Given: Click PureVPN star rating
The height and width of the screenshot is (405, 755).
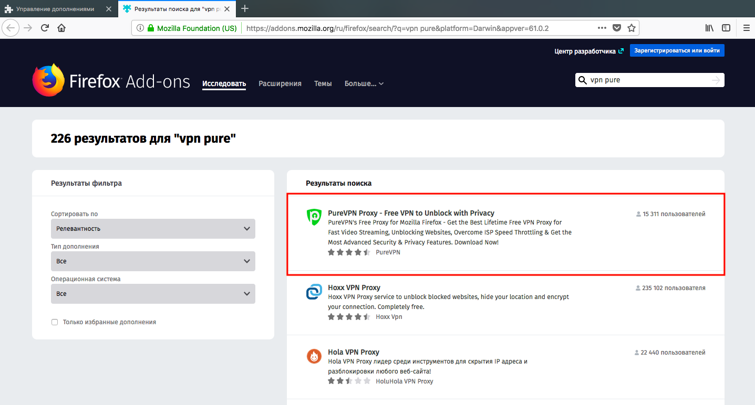Looking at the screenshot, I should [x=349, y=252].
